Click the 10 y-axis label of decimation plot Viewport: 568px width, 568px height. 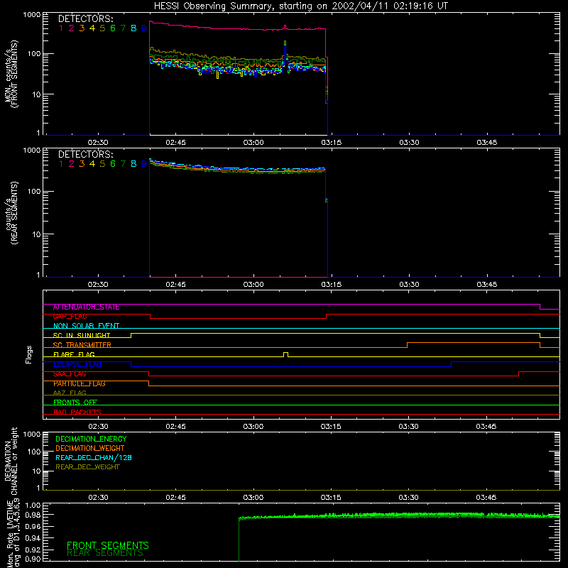point(37,471)
